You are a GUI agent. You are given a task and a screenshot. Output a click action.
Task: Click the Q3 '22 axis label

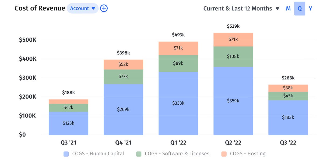tap(288, 143)
